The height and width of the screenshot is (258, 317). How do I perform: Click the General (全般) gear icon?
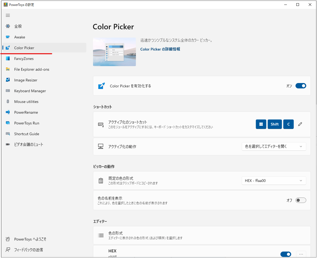click(8, 26)
